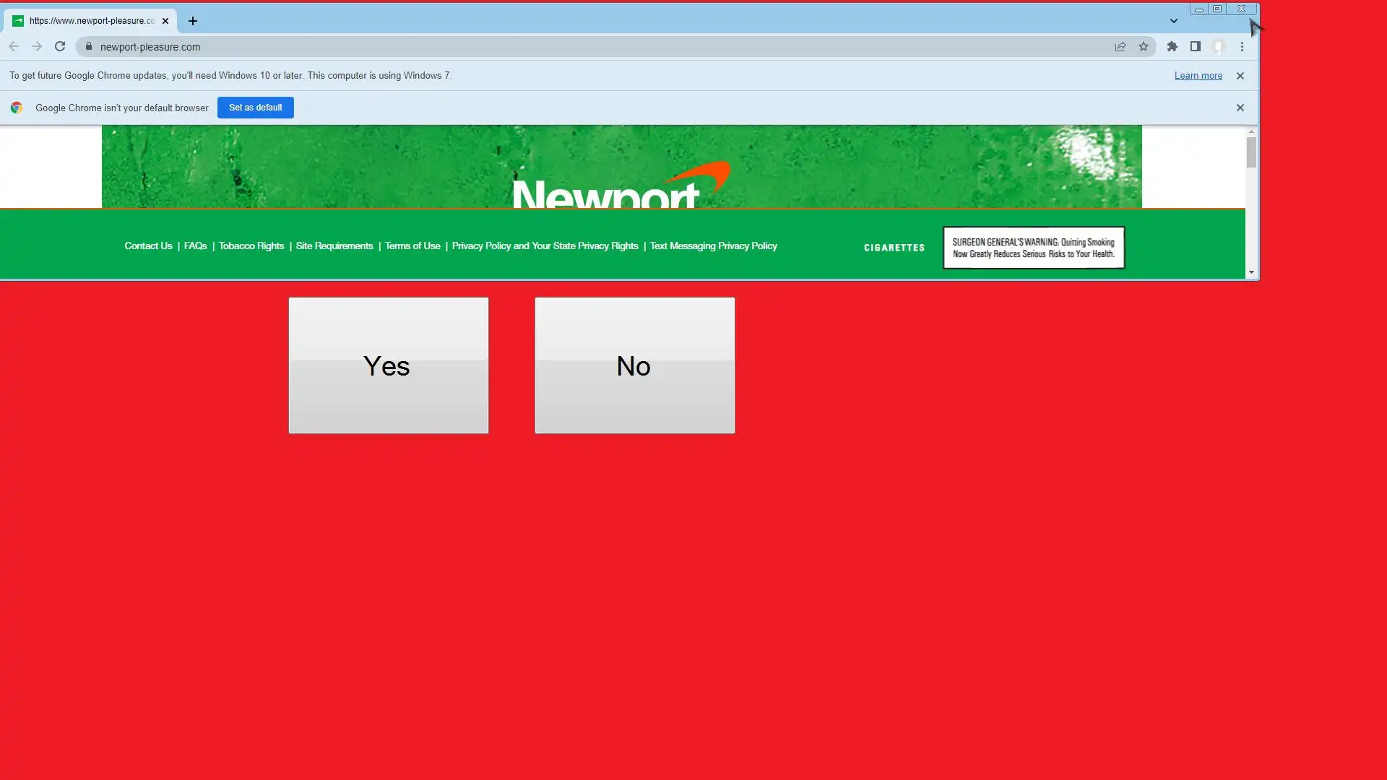Open the Learn more link
Image resolution: width=1387 pixels, height=780 pixels.
point(1198,76)
